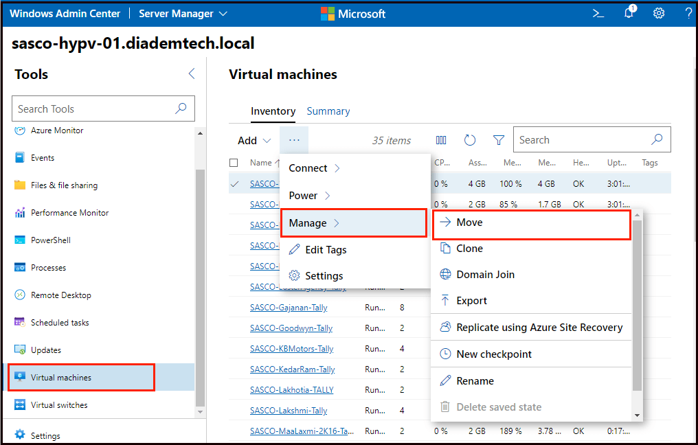Open the column chooser for the VM table

(442, 139)
